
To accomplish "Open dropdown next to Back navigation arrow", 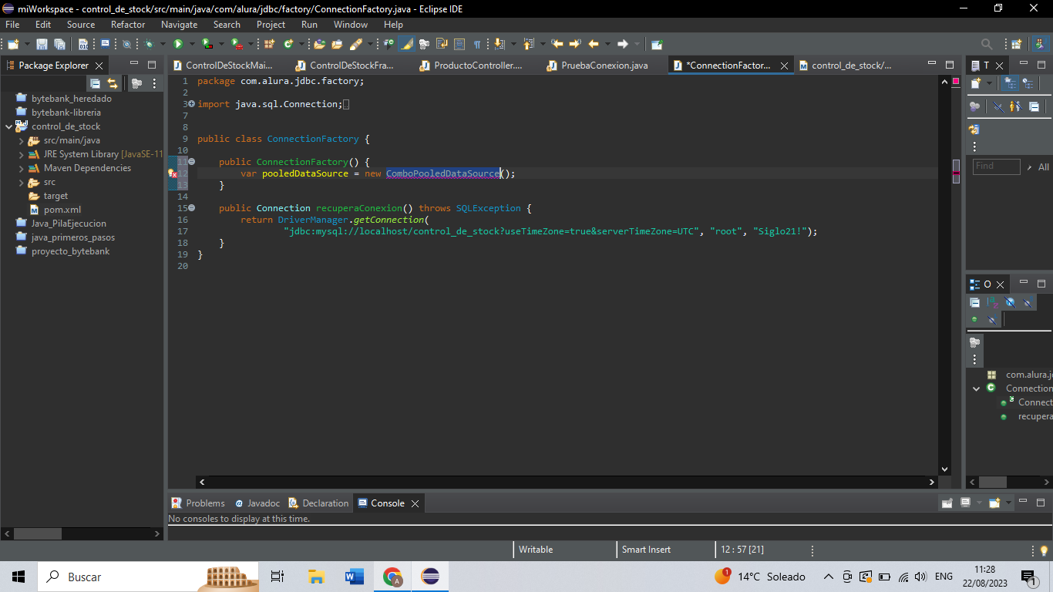I will tap(607, 44).
